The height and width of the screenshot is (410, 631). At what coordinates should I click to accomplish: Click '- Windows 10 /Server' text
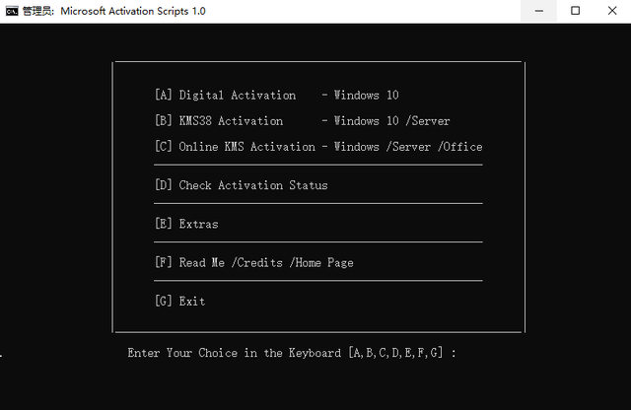(x=386, y=120)
